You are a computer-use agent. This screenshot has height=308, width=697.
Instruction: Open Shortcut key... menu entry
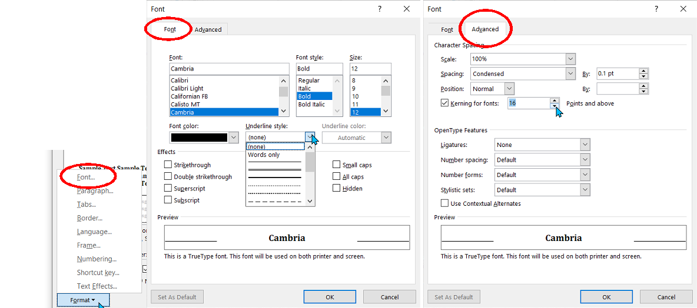pos(98,273)
